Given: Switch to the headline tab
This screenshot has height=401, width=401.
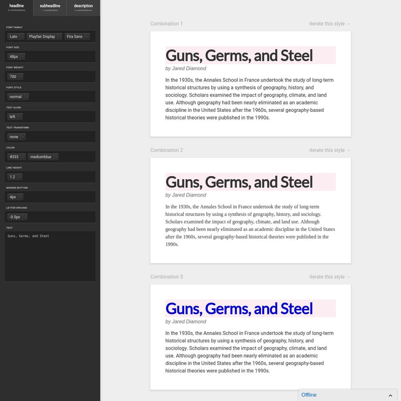Looking at the screenshot, I should coord(16,8).
